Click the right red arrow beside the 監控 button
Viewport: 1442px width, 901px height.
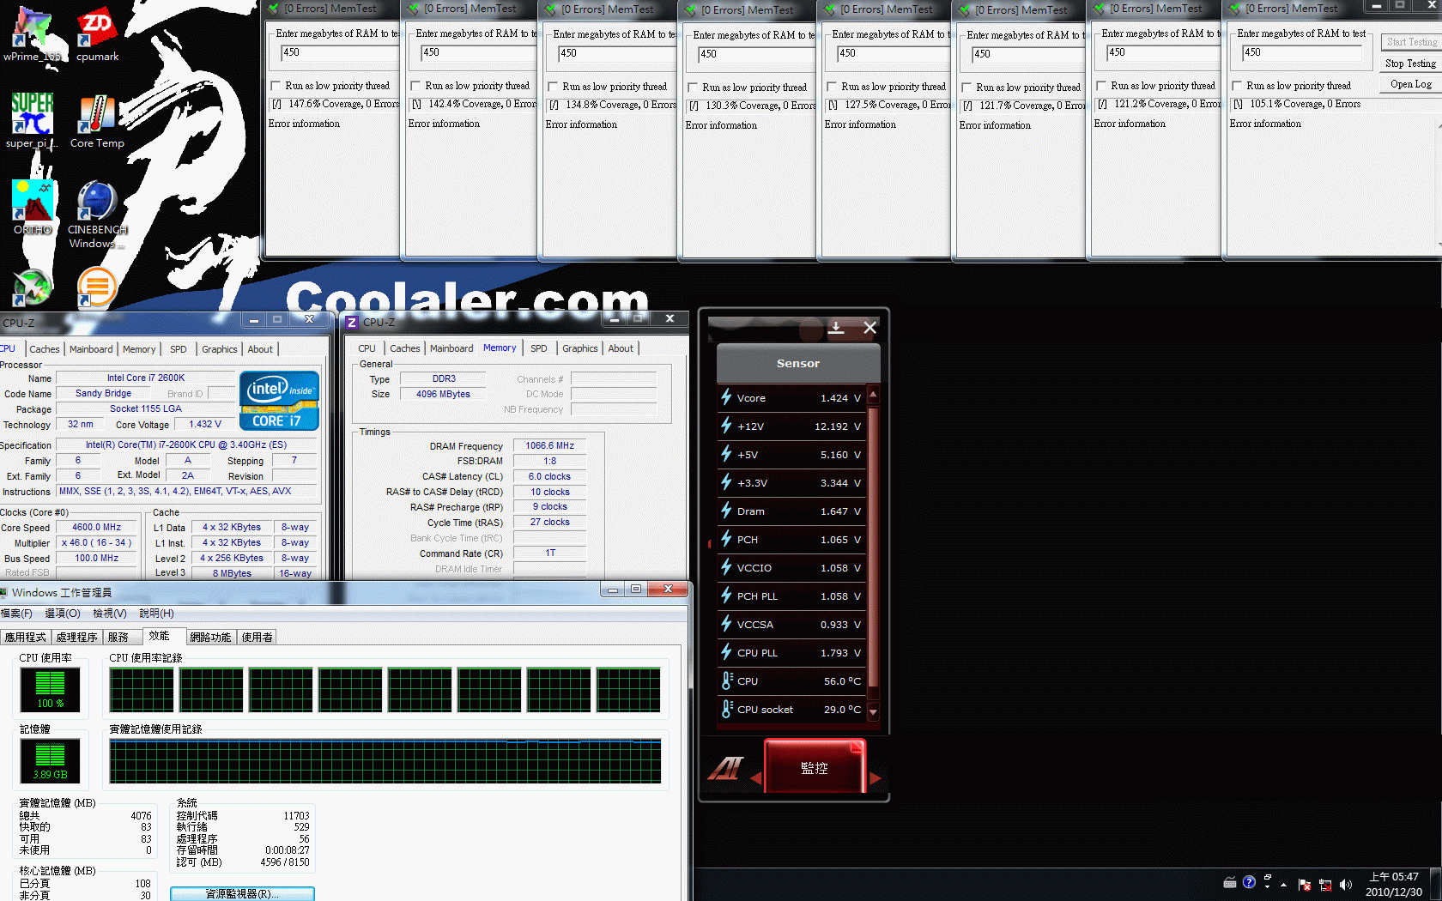[875, 778]
